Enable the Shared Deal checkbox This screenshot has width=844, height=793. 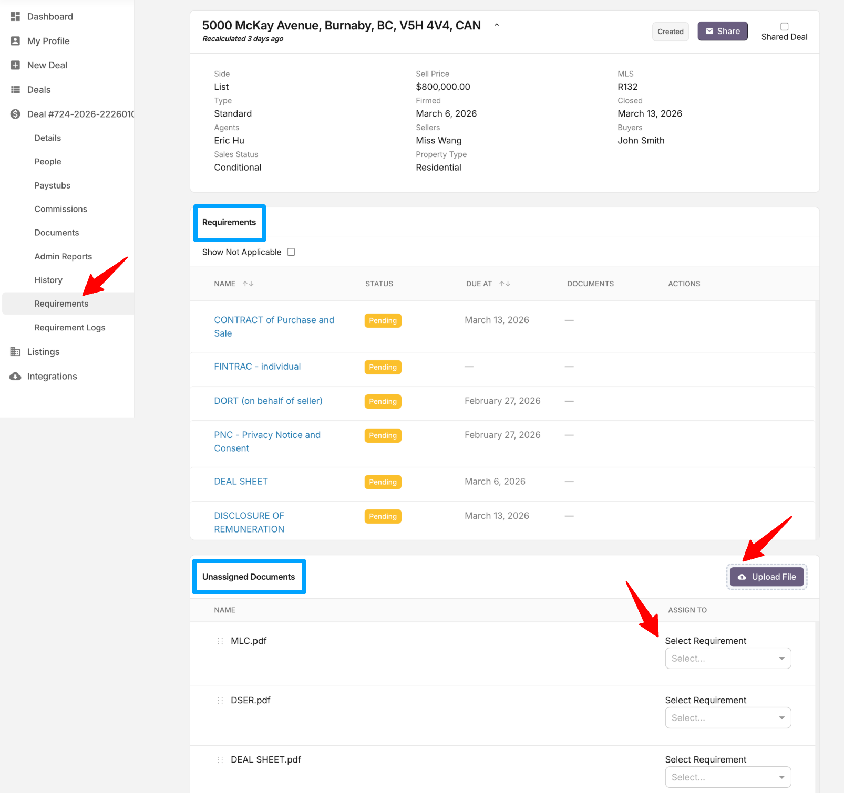[x=784, y=26]
